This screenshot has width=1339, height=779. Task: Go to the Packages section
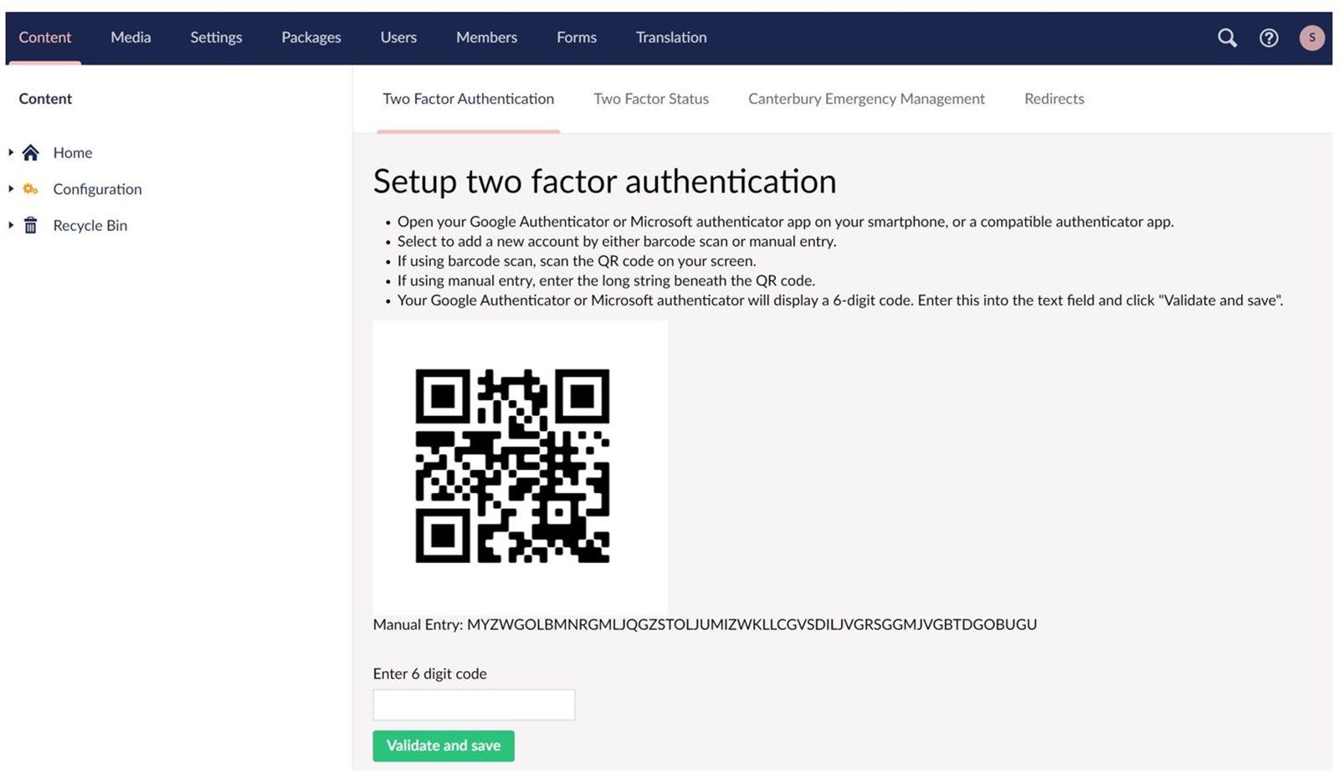[311, 38]
